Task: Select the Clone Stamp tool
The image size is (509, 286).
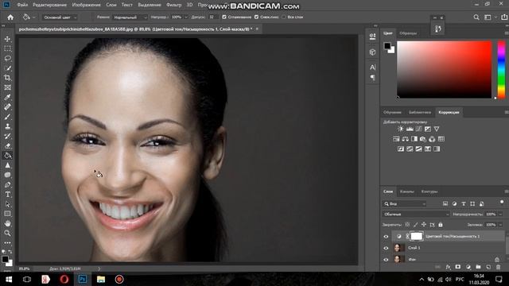Action: (x=7, y=126)
